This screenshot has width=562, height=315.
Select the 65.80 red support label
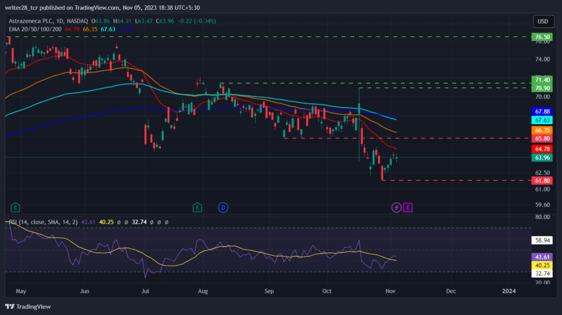[542, 139]
